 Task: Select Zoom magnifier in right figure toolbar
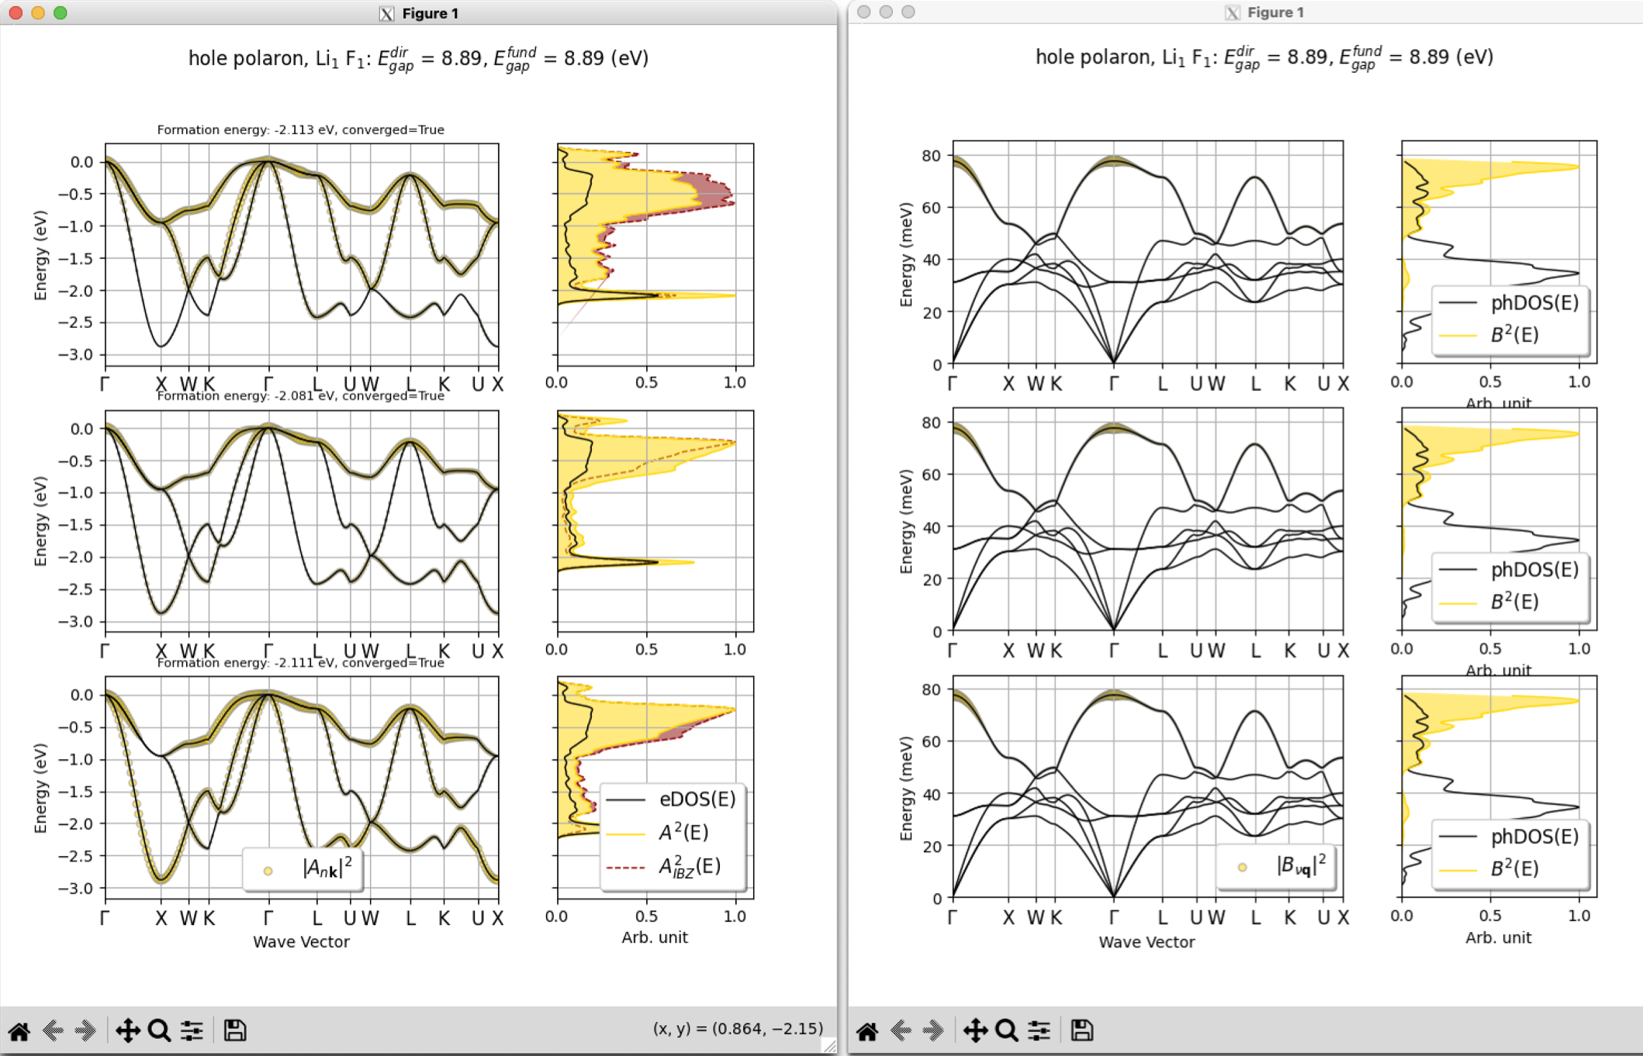(1006, 1030)
